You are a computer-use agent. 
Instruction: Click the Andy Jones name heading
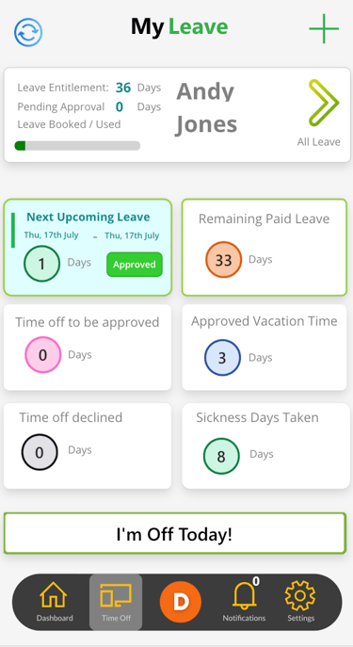coord(207,107)
